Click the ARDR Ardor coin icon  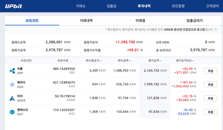(12, 98)
